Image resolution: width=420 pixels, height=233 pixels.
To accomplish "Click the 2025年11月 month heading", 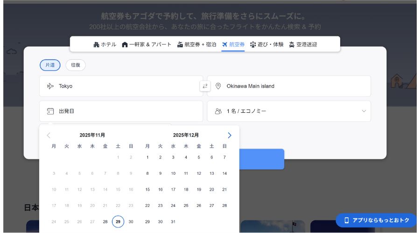I will pyautogui.click(x=92, y=135).
